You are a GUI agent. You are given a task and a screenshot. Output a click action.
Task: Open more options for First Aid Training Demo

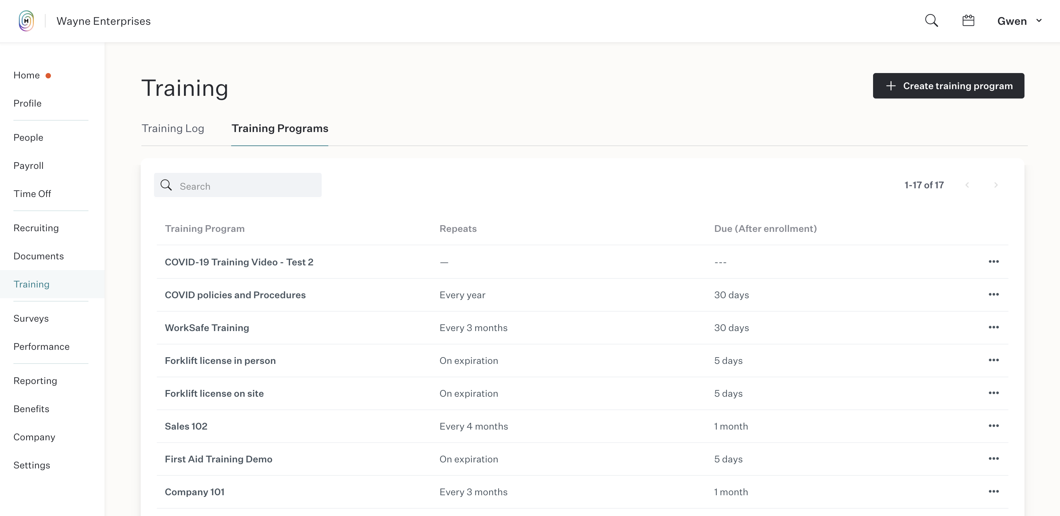pyautogui.click(x=994, y=459)
